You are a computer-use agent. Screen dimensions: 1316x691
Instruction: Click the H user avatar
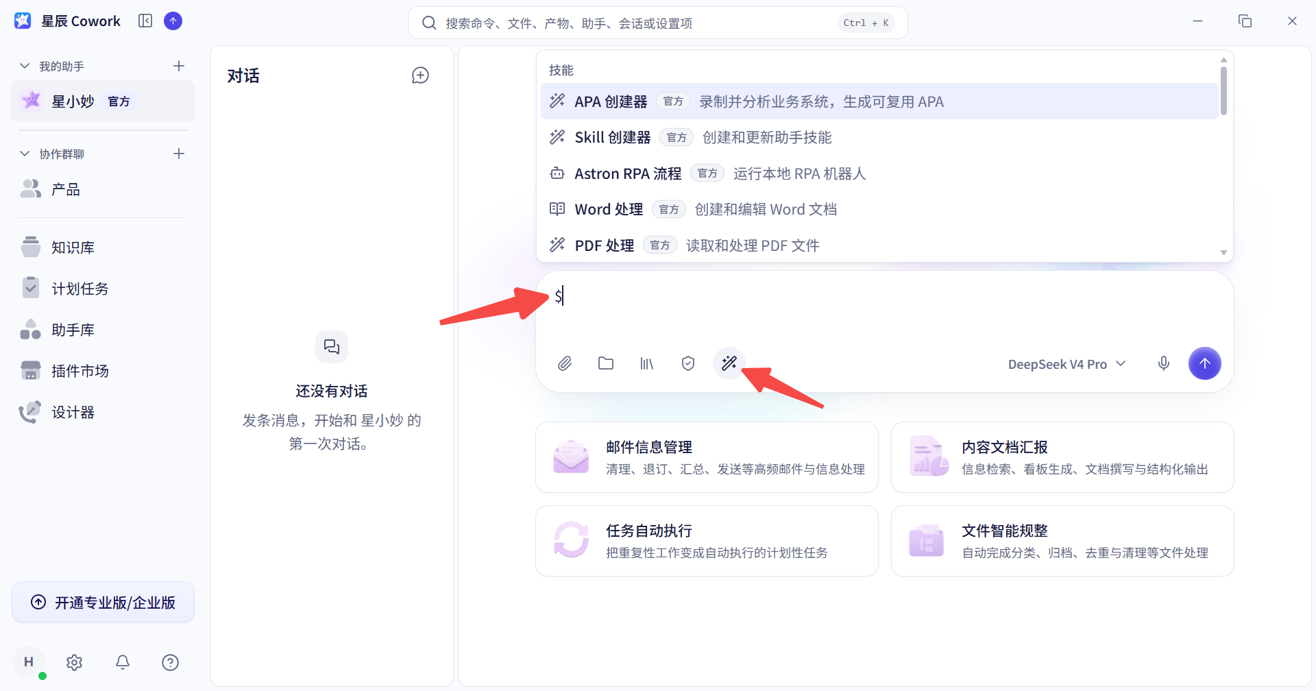click(x=29, y=662)
